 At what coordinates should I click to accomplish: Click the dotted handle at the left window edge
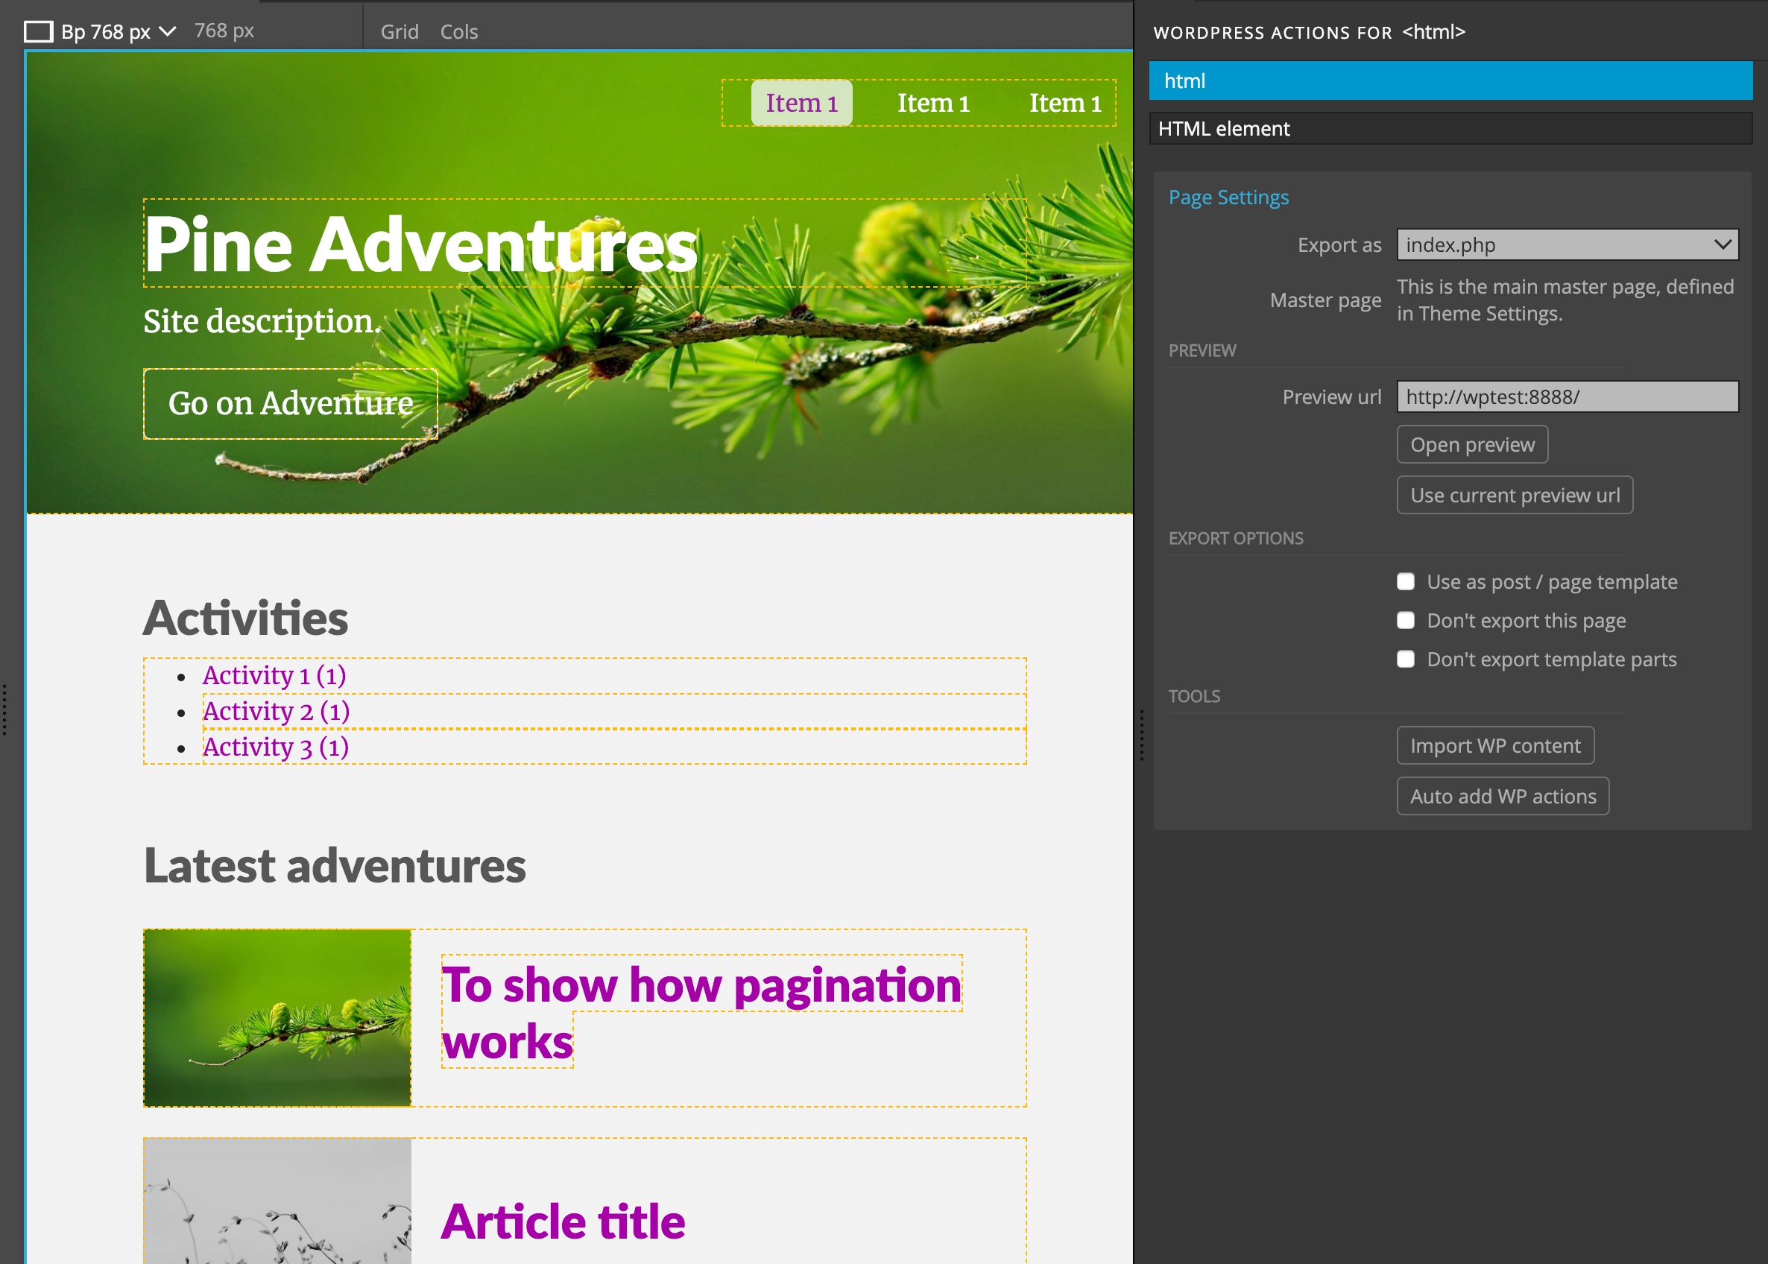tap(4, 710)
